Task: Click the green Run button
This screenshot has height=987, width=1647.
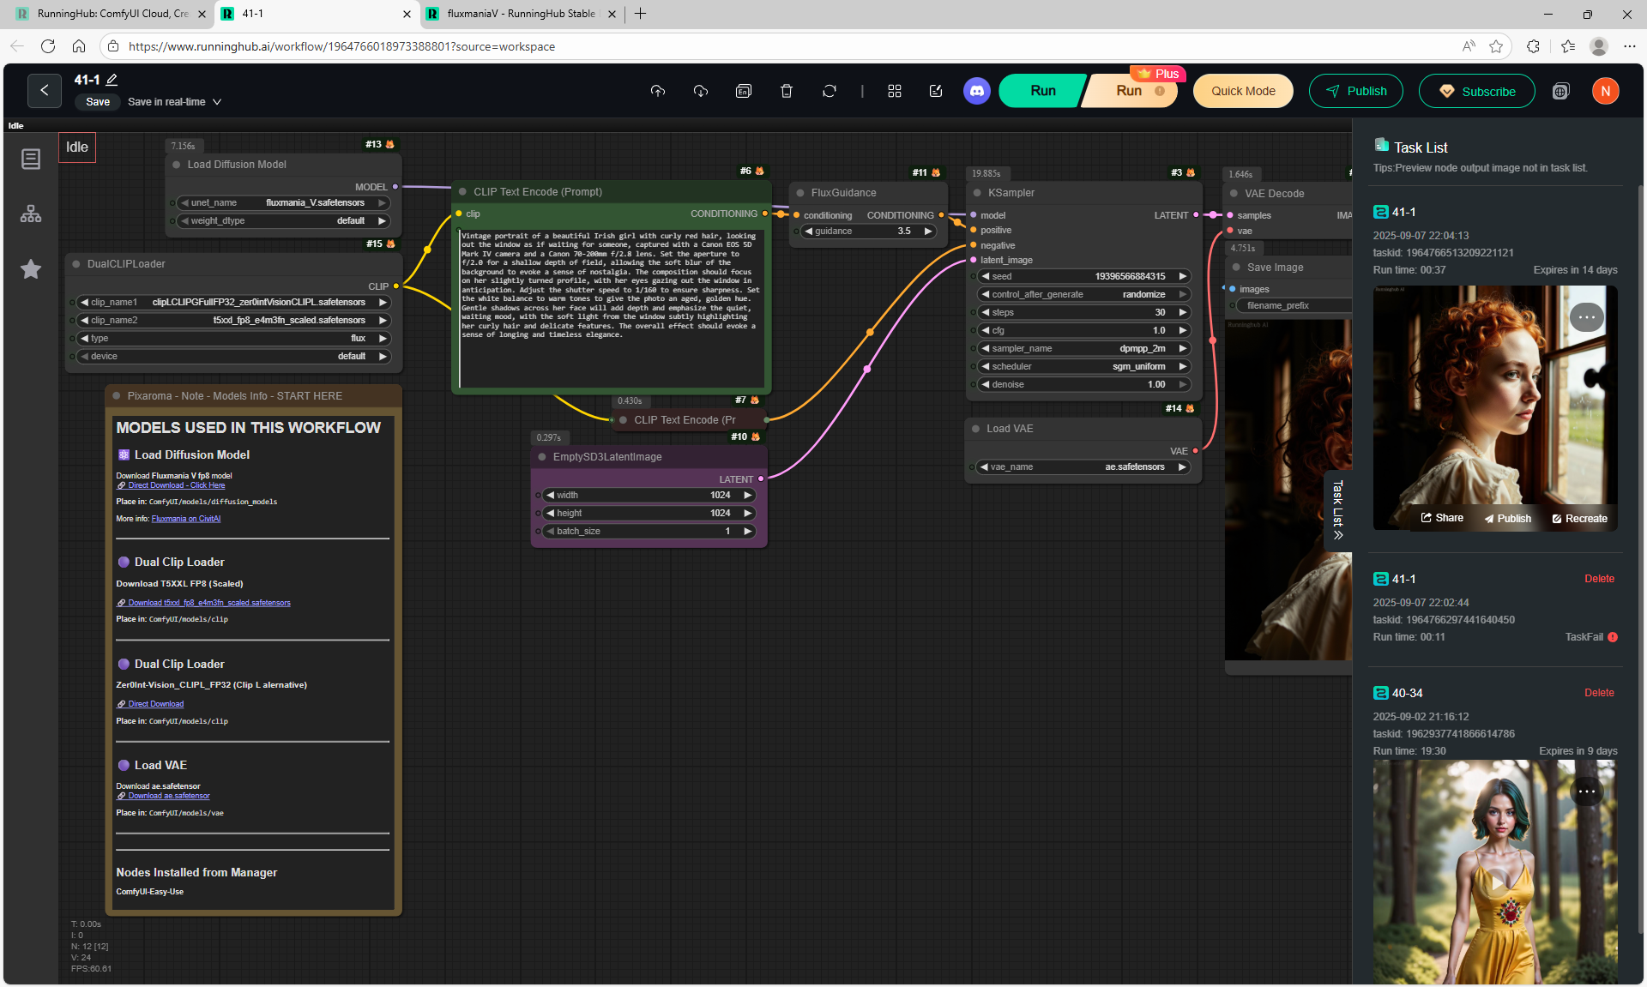Action: coord(1042,91)
